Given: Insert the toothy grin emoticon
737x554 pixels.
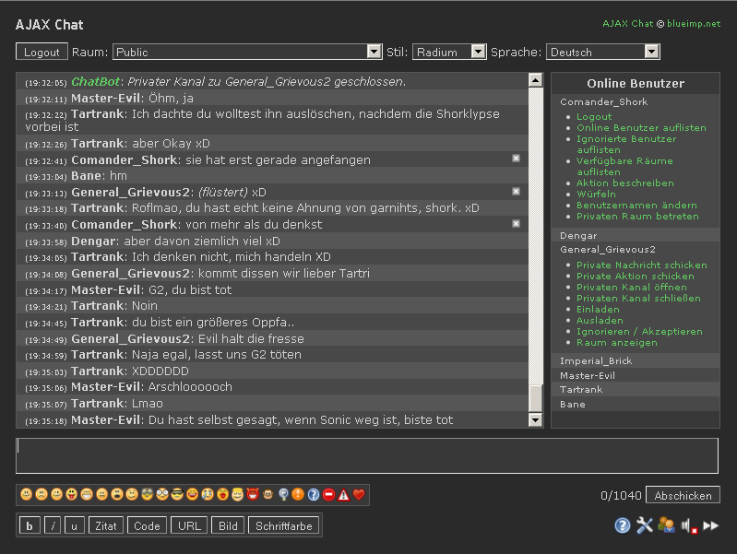Looking at the screenshot, I should pyautogui.click(x=87, y=494).
